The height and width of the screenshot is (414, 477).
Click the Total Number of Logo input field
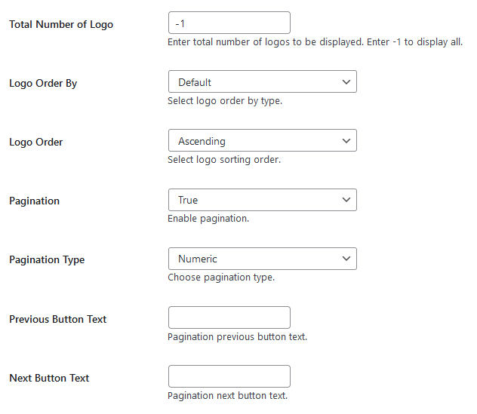tap(229, 23)
